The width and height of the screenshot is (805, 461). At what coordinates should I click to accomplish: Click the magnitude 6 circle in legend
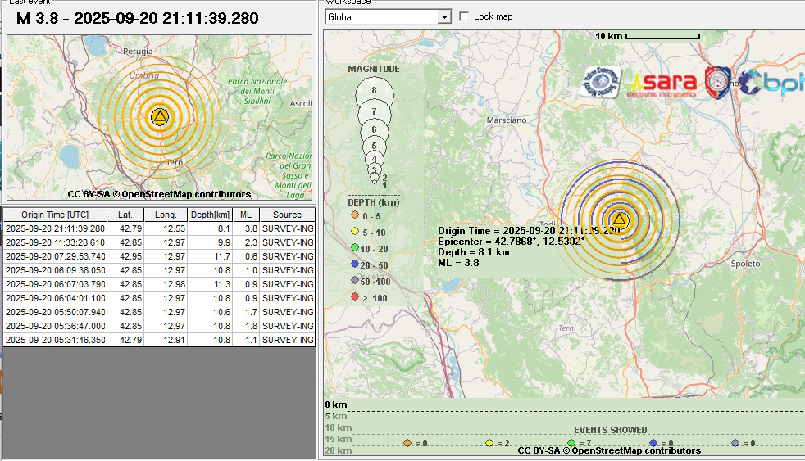374,129
